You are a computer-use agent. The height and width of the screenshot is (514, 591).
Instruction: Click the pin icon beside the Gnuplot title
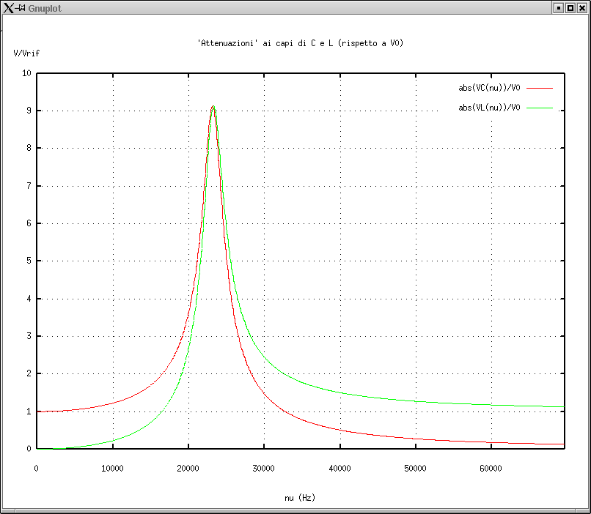[x=21, y=7]
